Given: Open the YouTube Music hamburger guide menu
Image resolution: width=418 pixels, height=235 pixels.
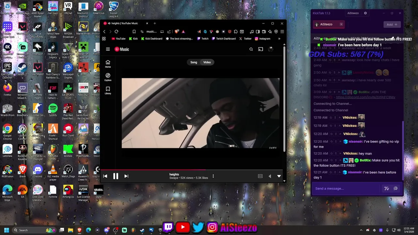Looking at the screenshot, I should click(108, 49).
